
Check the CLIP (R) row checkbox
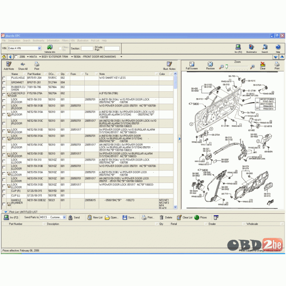pos(4,191)
